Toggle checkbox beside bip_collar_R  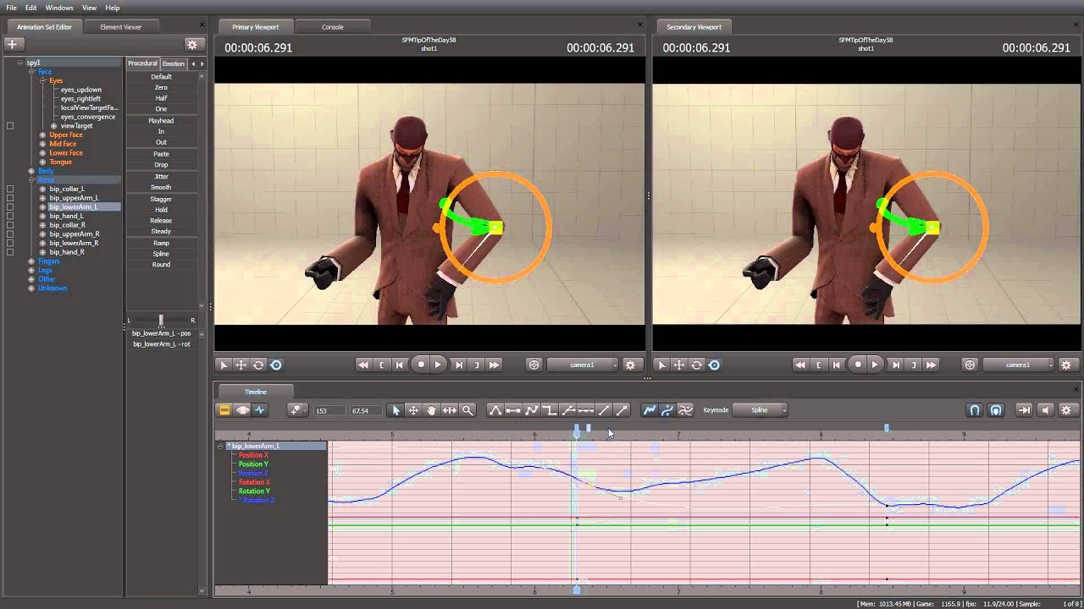tap(10, 225)
